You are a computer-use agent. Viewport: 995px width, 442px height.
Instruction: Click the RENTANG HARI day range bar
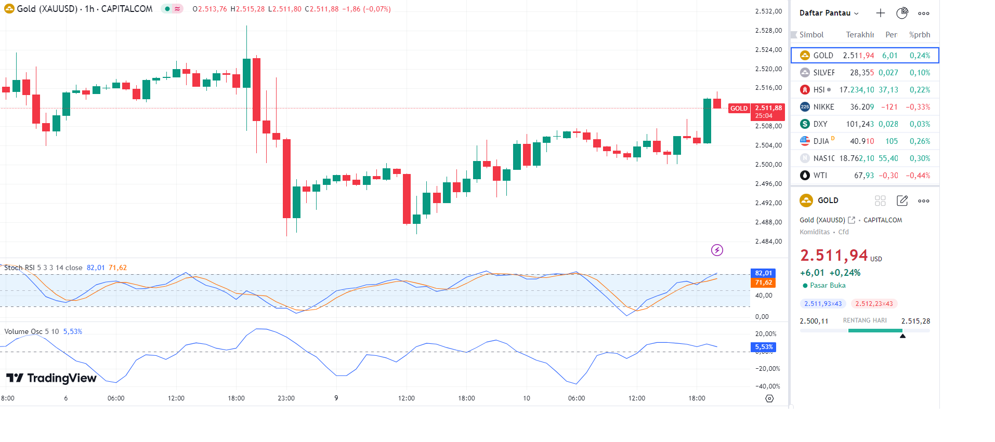[865, 330]
